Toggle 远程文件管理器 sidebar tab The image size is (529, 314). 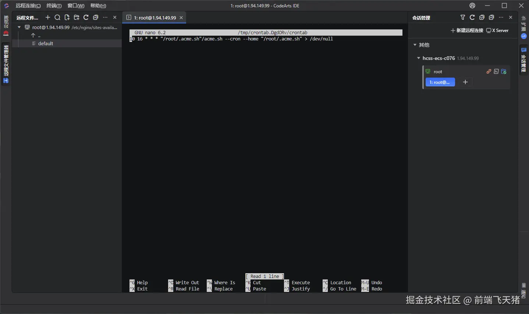(x=6, y=64)
